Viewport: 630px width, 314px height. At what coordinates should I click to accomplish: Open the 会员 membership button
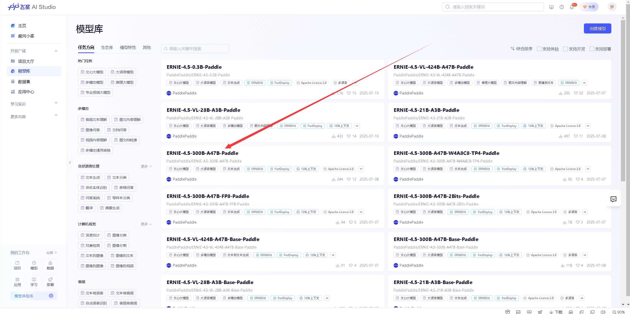coord(589,7)
